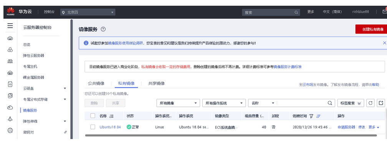The height and width of the screenshot is (144, 387).
Task: Click the globe network icon in the rail
Action: click(x=10, y=130)
